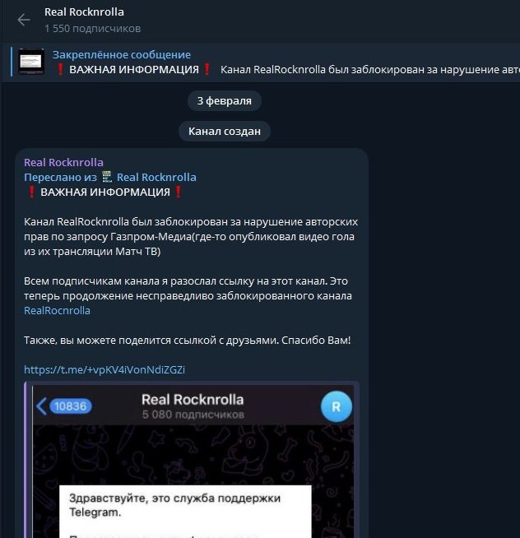Click the first red exclamation mark in message
Screen dimensions: 520x538
point(31,192)
